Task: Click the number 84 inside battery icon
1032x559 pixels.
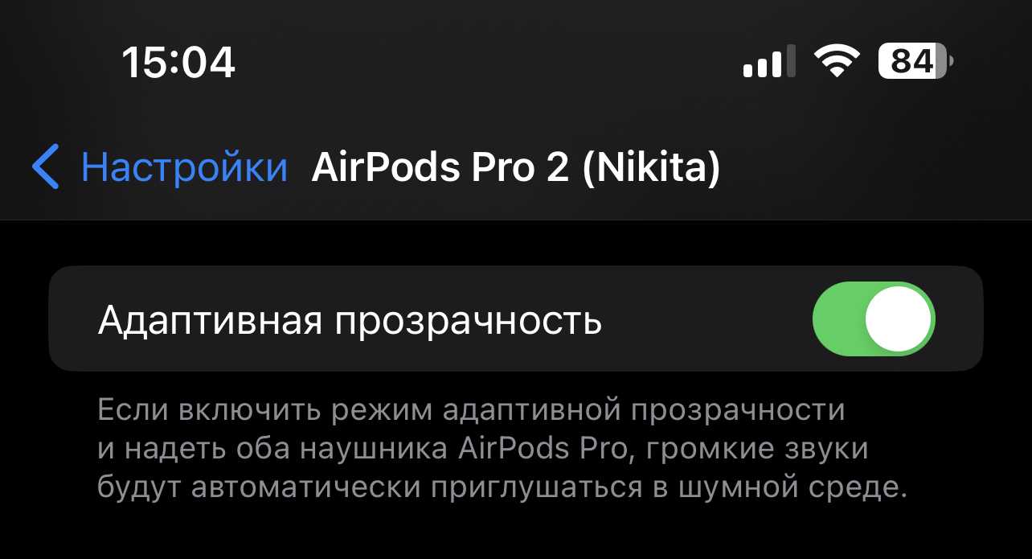Action: click(911, 61)
